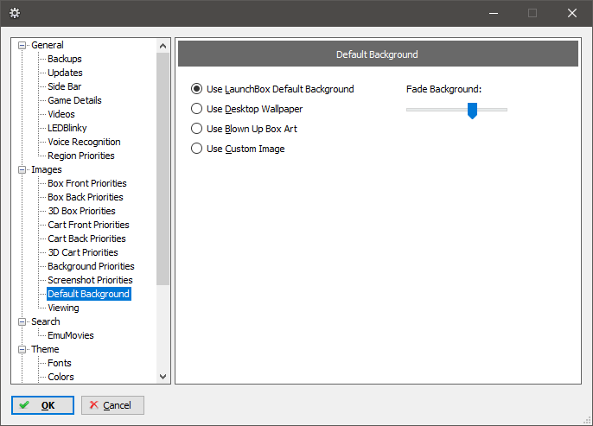Collapse the Images tree node

[x=22, y=169]
